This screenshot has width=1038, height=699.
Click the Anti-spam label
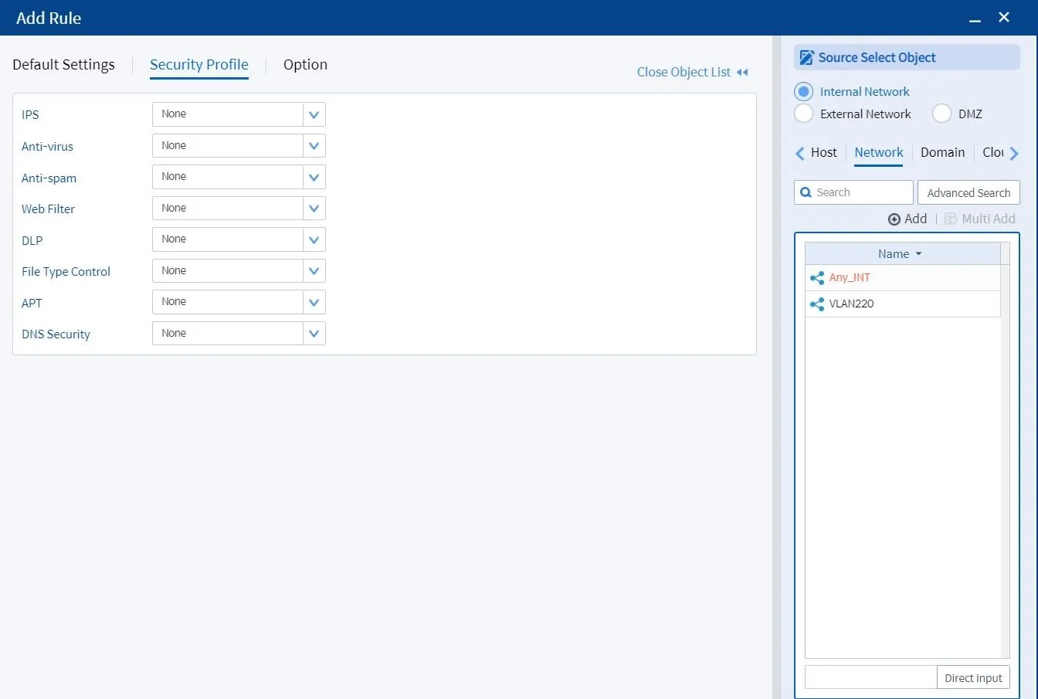click(49, 178)
